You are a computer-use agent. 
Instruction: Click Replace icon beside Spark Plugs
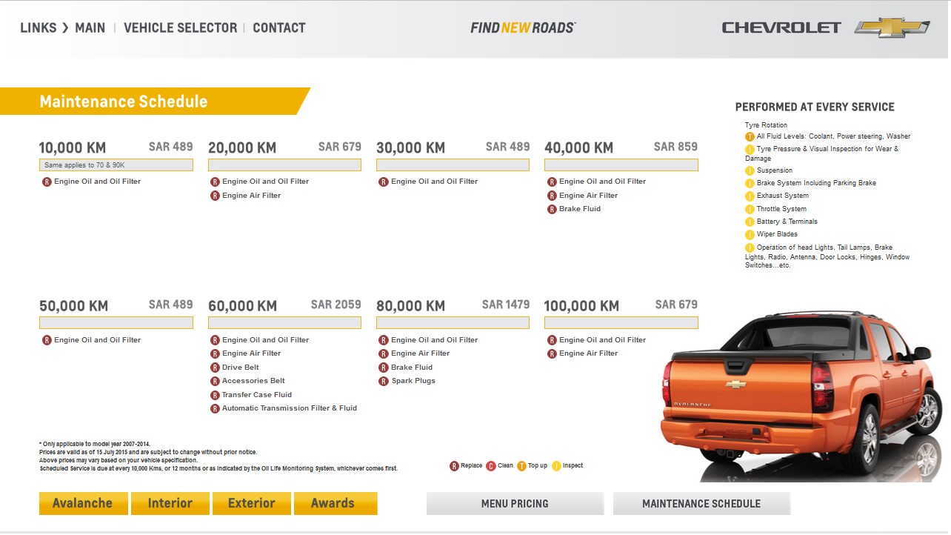[x=384, y=382]
